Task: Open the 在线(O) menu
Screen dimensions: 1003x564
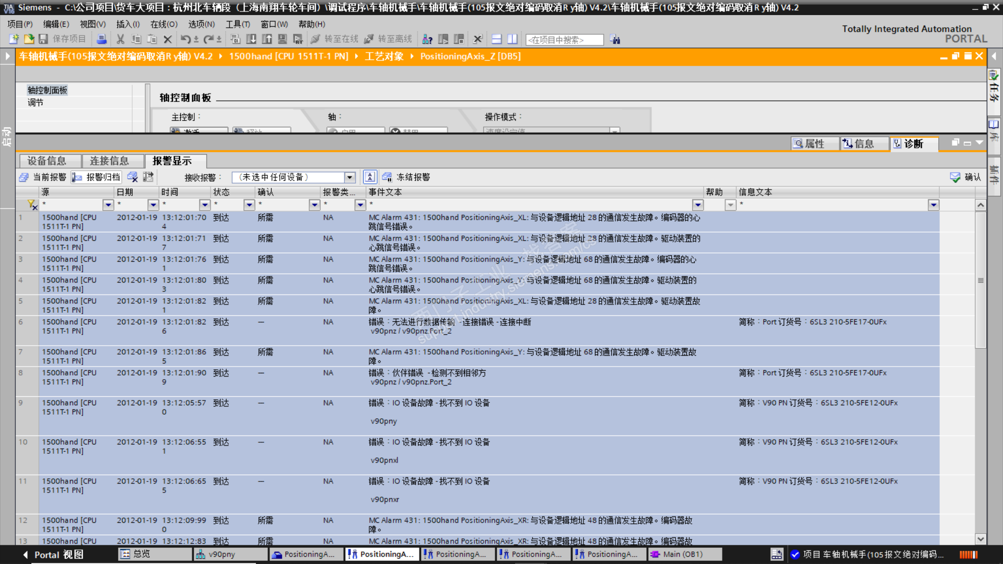Action: pyautogui.click(x=164, y=24)
